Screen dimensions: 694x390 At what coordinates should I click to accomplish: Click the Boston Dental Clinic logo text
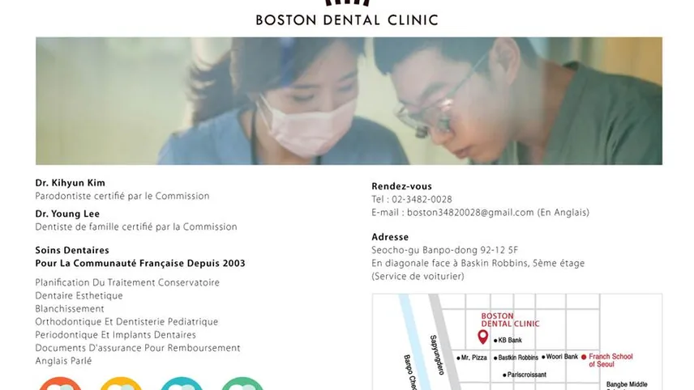pos(347,20)
